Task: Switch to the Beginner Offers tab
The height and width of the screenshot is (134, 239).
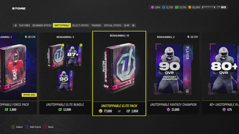Action: coord(42,25)
